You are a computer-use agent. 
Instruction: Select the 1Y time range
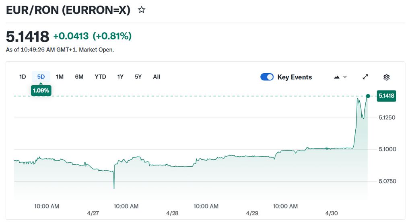pyautogui.click(x=120, y=76)
